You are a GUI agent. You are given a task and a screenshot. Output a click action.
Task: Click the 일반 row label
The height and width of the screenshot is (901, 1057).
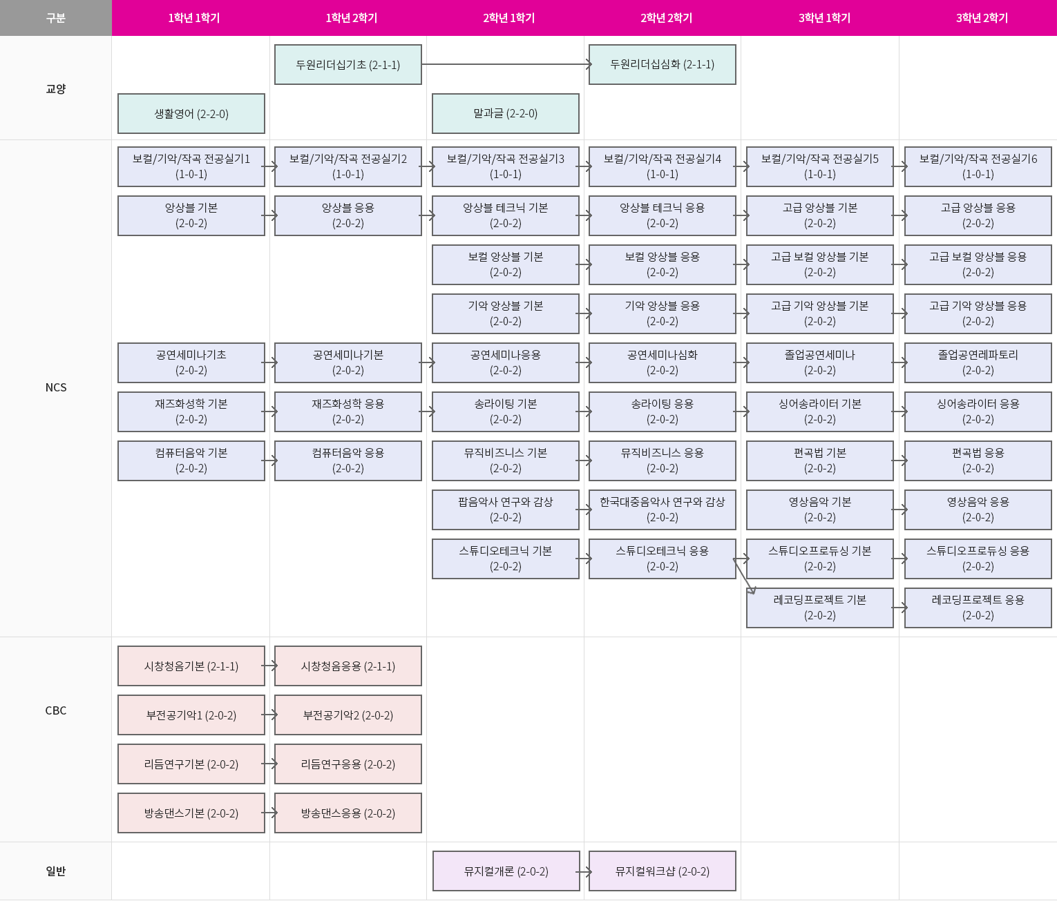(56, 871)
